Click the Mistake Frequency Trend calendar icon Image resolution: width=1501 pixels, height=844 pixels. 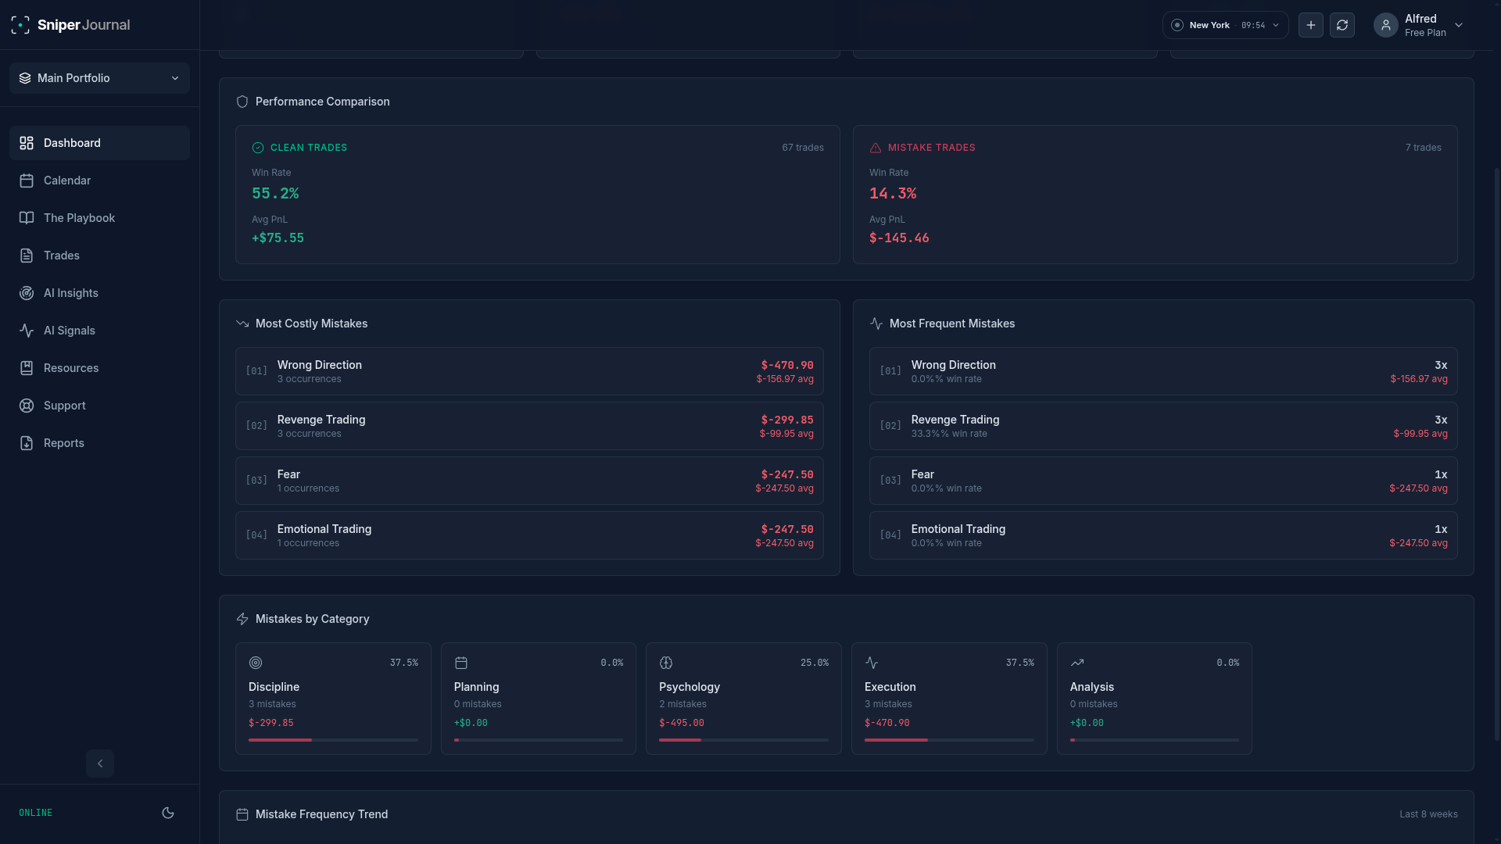pyautogui.click(x=242, y=814)
